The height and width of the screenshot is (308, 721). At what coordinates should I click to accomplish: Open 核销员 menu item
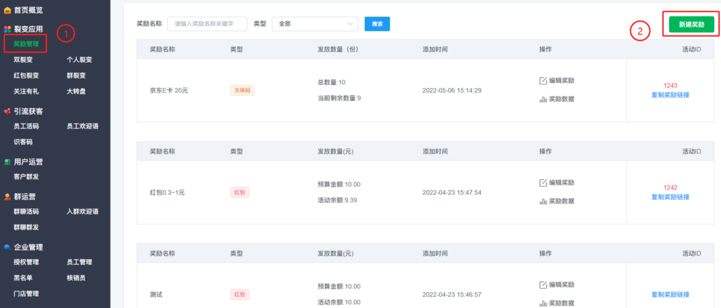tap(76, 278)
